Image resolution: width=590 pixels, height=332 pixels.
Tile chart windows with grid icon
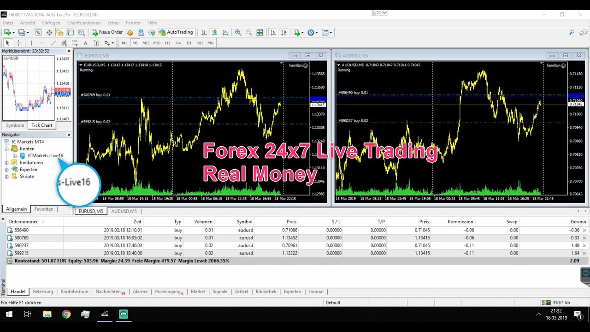[x=260, y=32]
